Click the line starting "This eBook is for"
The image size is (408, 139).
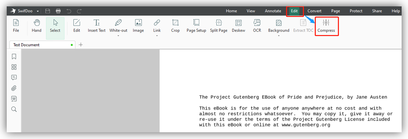click(290, 108)
